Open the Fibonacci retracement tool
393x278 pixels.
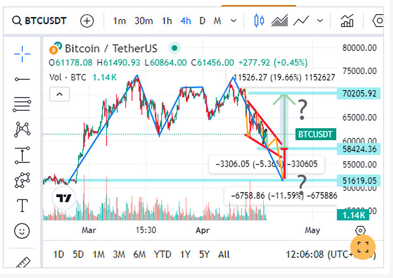pyautogui.click(x=22, y=104)
